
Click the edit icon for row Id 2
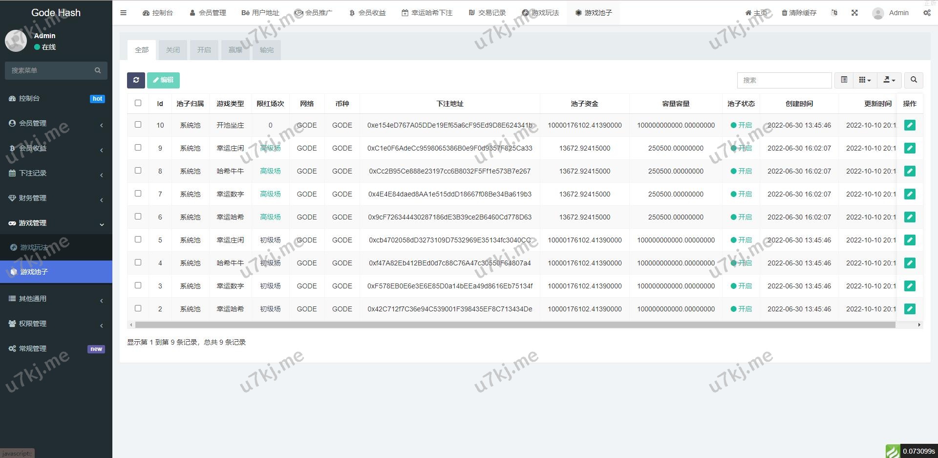click(x=909, y=309)
